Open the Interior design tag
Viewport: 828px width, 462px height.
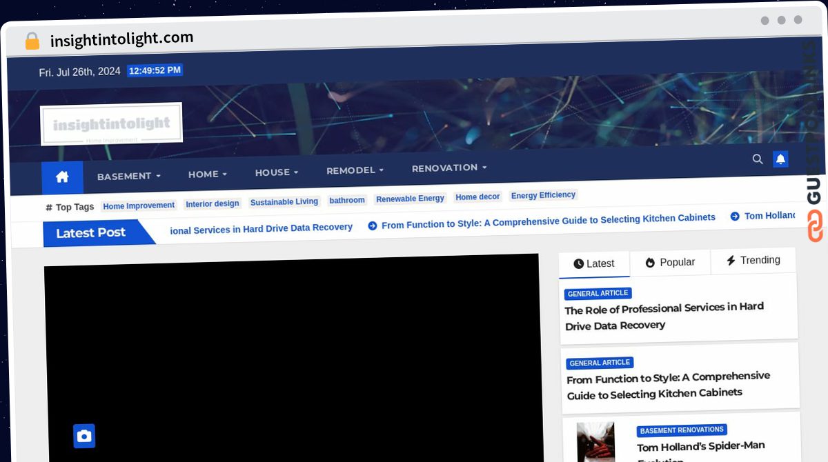[213, 203]
